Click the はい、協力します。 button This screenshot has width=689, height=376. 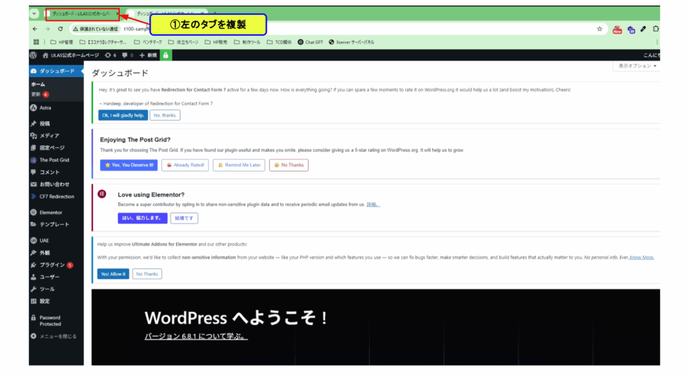143,218
